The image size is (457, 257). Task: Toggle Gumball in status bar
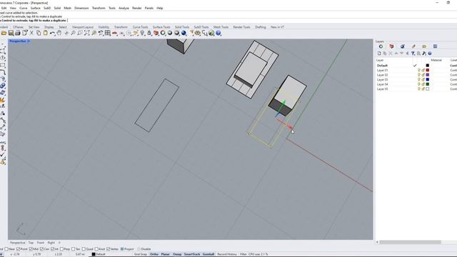pos(208,254)
